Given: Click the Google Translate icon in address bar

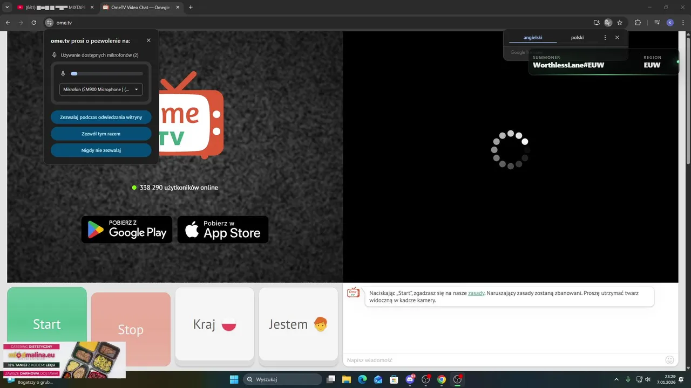Looking at the screenshot, I should 608,23.
